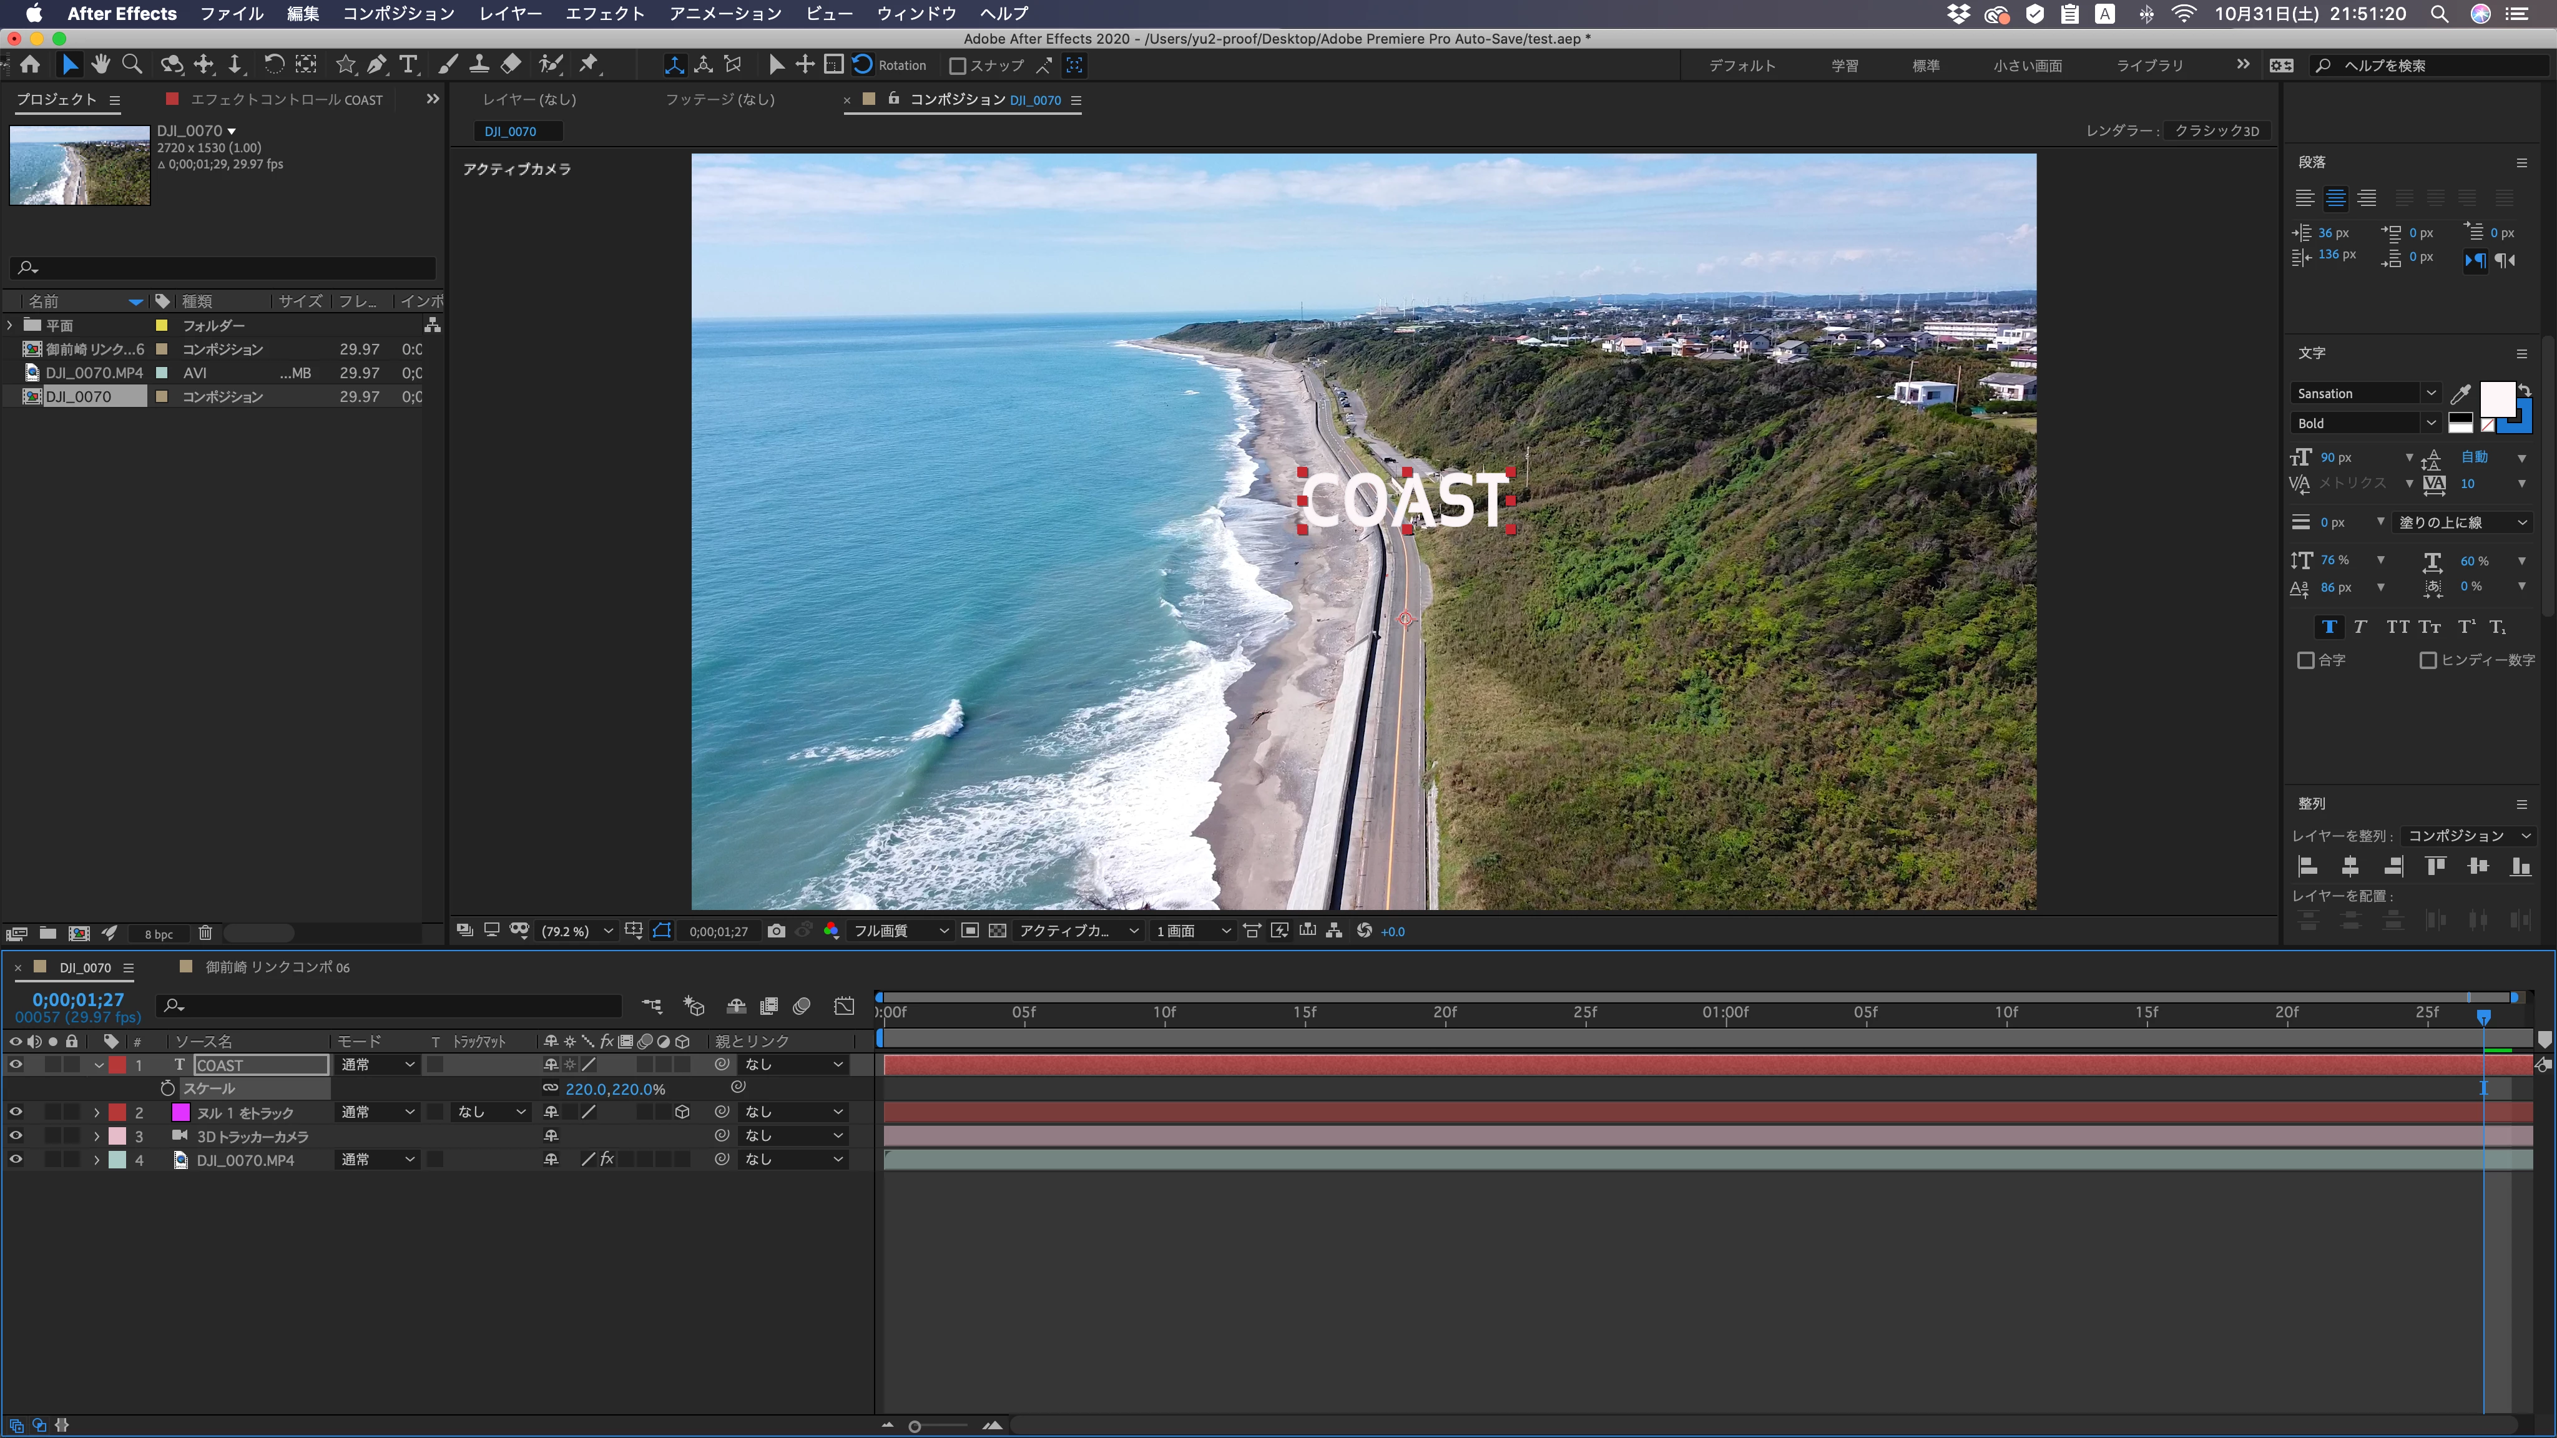
Task: Pick the Zoom magnifier tool
Action: [x=131, y=64]
